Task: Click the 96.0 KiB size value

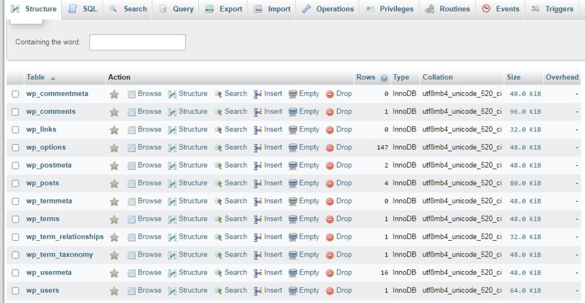Action: pos(526,112)
